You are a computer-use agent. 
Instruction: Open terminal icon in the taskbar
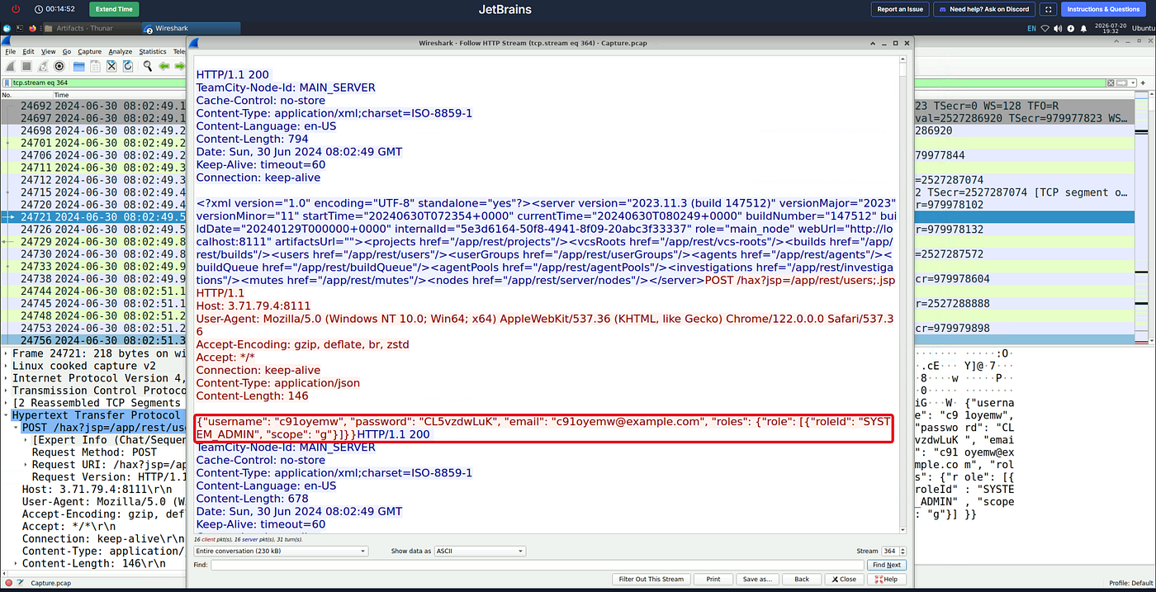[20, 28]
